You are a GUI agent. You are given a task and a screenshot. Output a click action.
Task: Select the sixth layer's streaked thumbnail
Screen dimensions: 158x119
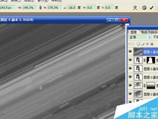pyautogui.click(x=138, y=94)
